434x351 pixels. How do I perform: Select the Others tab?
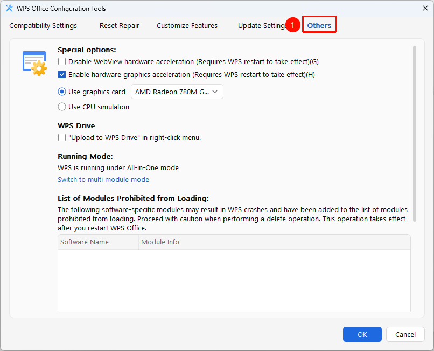[x=319, y=25]
